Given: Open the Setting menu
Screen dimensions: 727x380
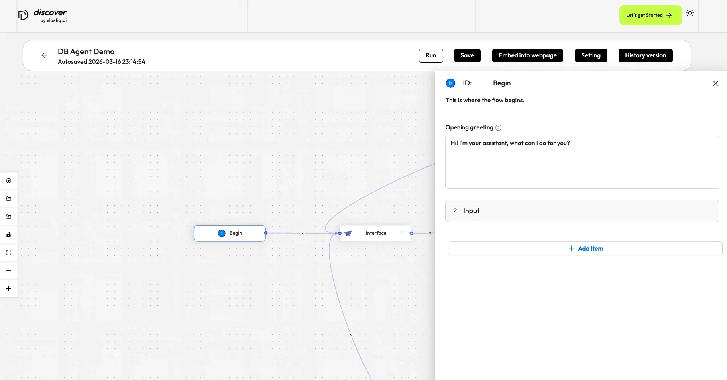Looking at the screenshot, I should 591,55.
